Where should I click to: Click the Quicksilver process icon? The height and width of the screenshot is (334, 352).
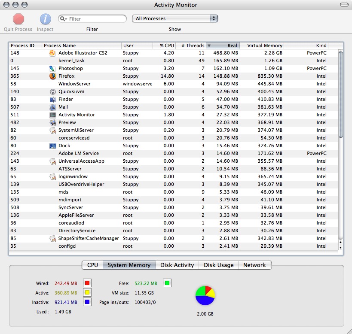click(x=52, y=91)
